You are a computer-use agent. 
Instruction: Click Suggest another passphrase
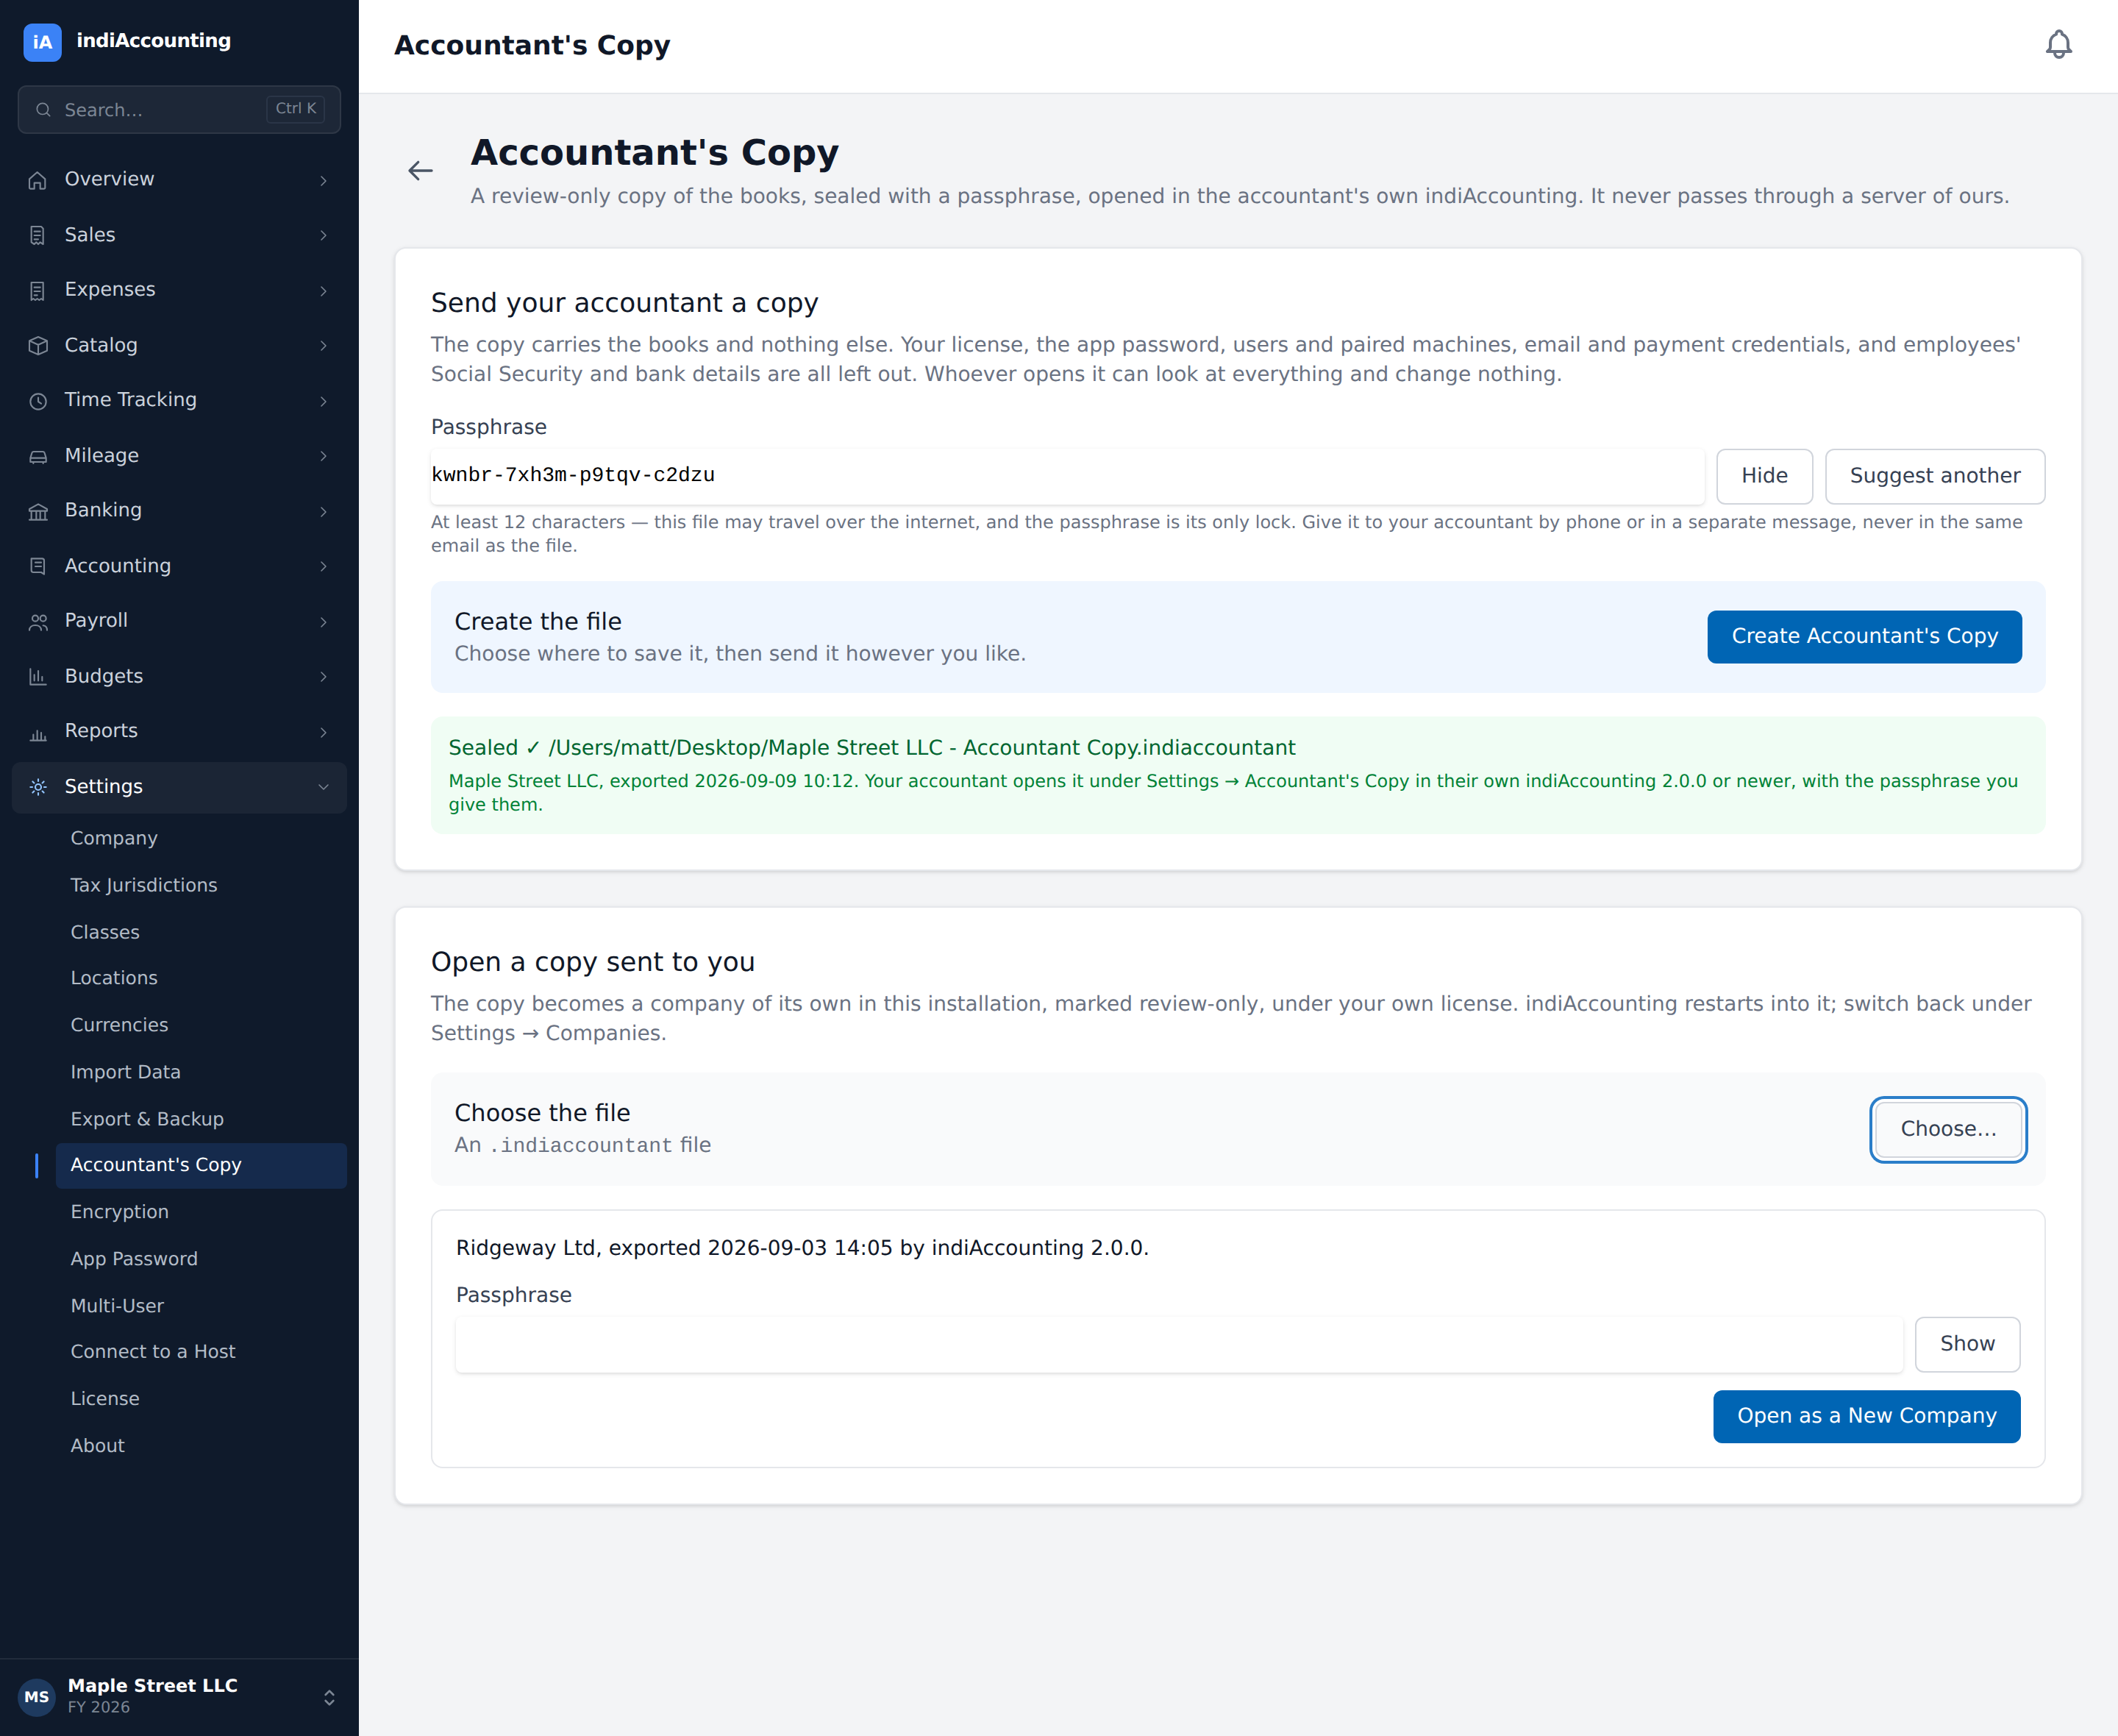coord(1934,476)
